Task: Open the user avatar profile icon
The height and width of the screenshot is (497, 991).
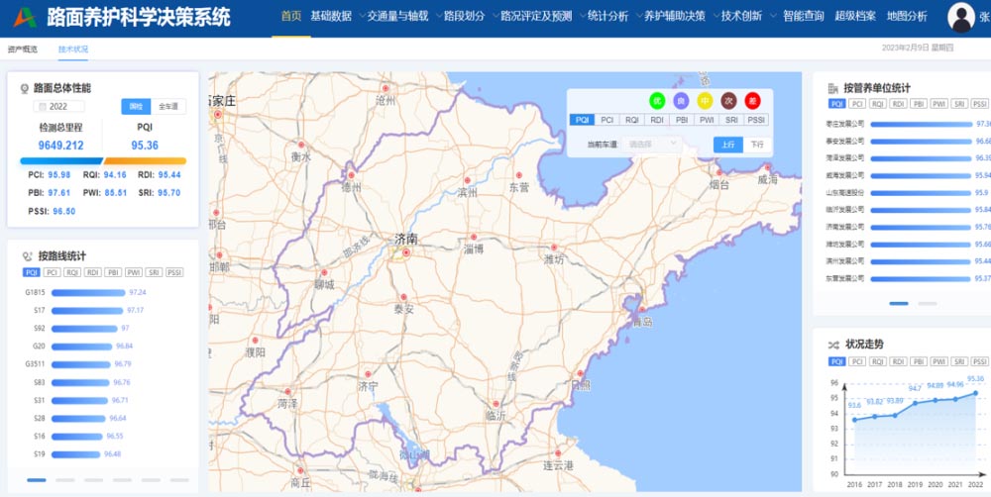Action: tap(961, 17)
